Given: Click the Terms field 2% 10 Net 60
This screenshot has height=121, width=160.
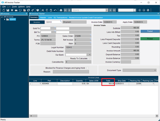Looking at the screenshot, I should (48, 40).
